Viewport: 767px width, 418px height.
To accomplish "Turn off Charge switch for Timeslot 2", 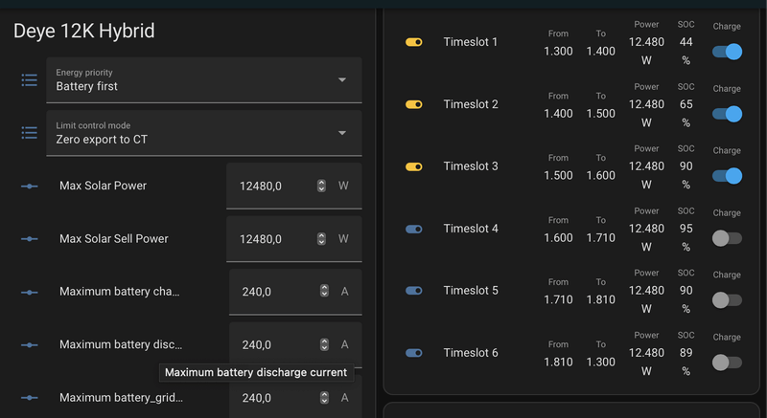I will pyautogui.click(x=727, y=114).
